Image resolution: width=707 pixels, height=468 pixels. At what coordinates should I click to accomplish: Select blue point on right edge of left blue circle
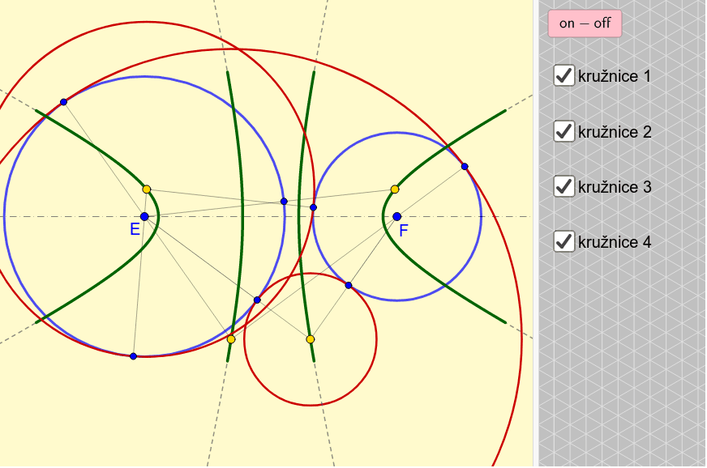[x=284, y=202]
